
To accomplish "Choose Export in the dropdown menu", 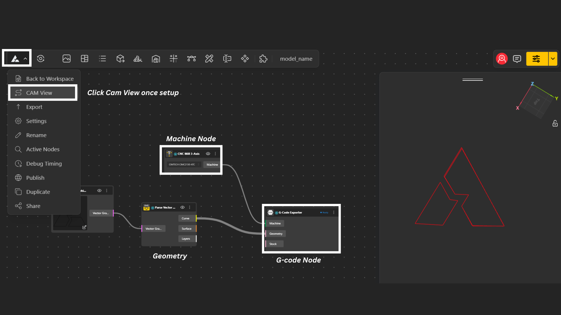I will point(34,107).
